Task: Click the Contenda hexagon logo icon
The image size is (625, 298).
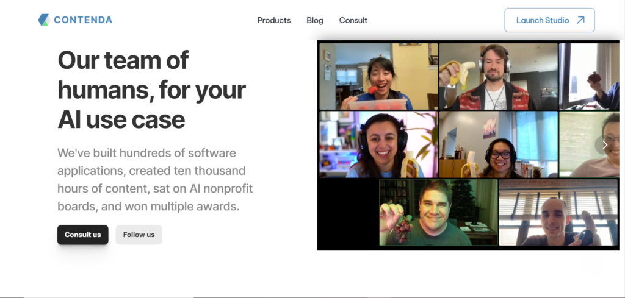Action: [43, 20]
